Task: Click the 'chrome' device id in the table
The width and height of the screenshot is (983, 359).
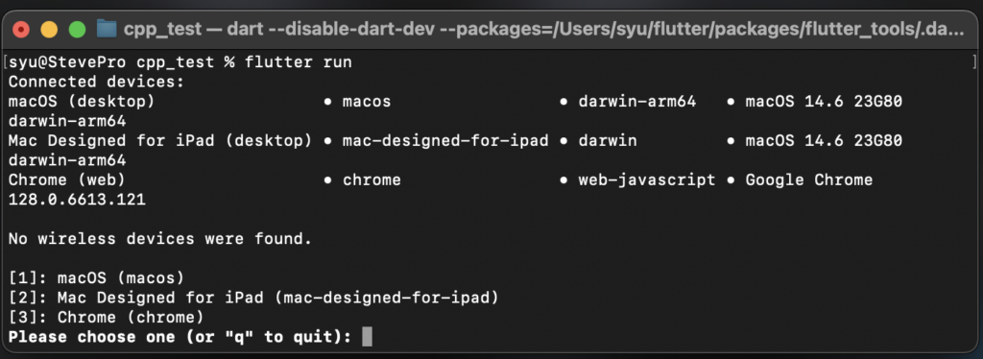Action: click(372, 180)
